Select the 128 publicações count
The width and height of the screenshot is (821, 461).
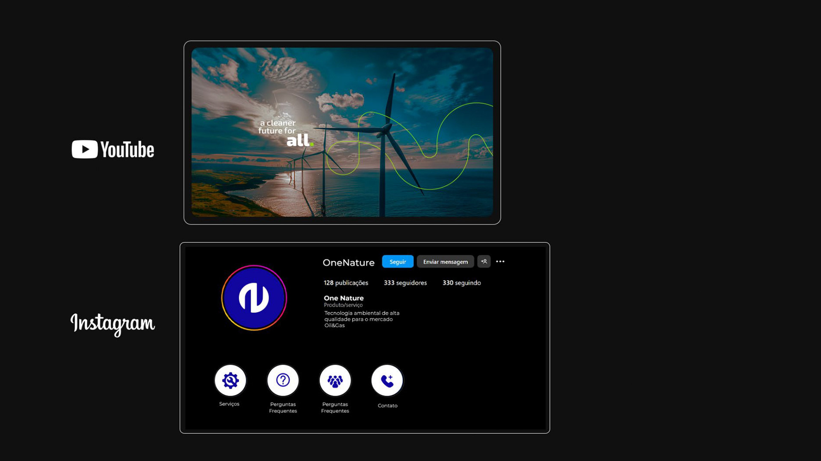point(346,283)
